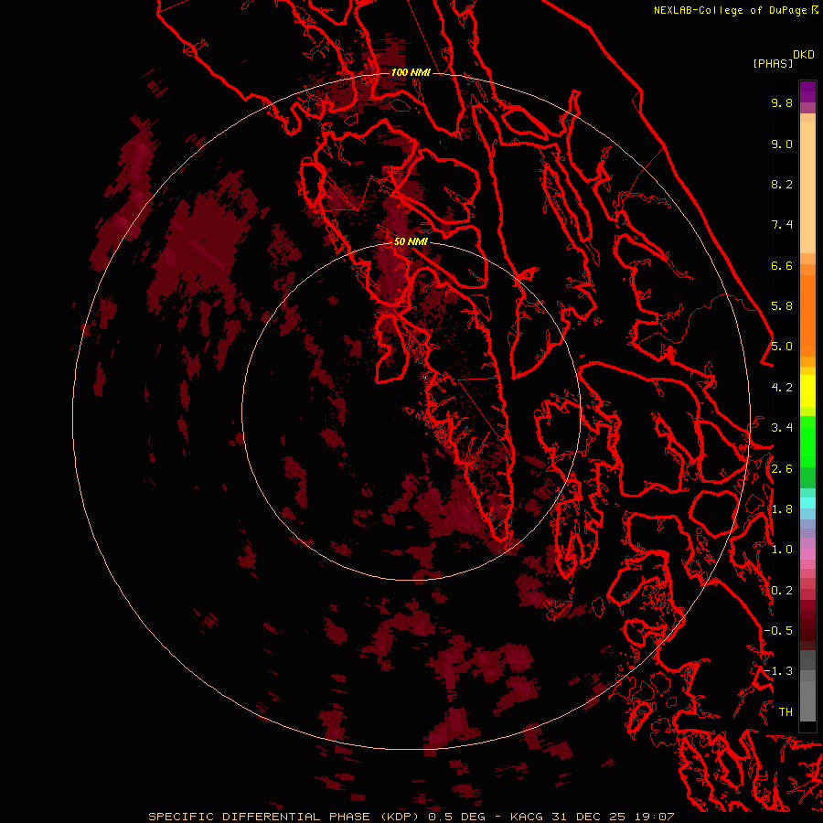Screen dimensions: 823x823
Task: Click the DKD label above the color scale
Action: (x=804, y=55)
